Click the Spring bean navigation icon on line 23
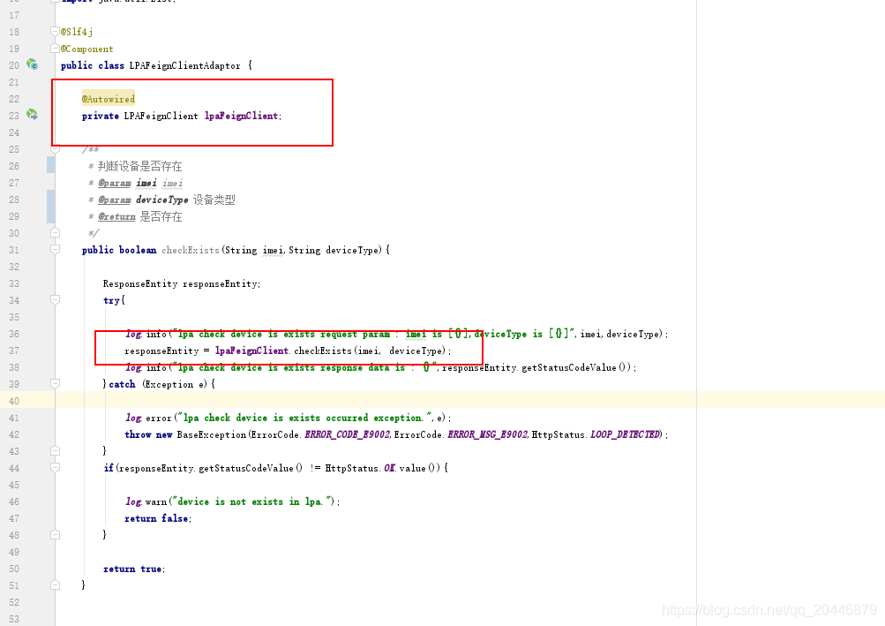This screenshot has width=885, height=626. click(32, 114)
